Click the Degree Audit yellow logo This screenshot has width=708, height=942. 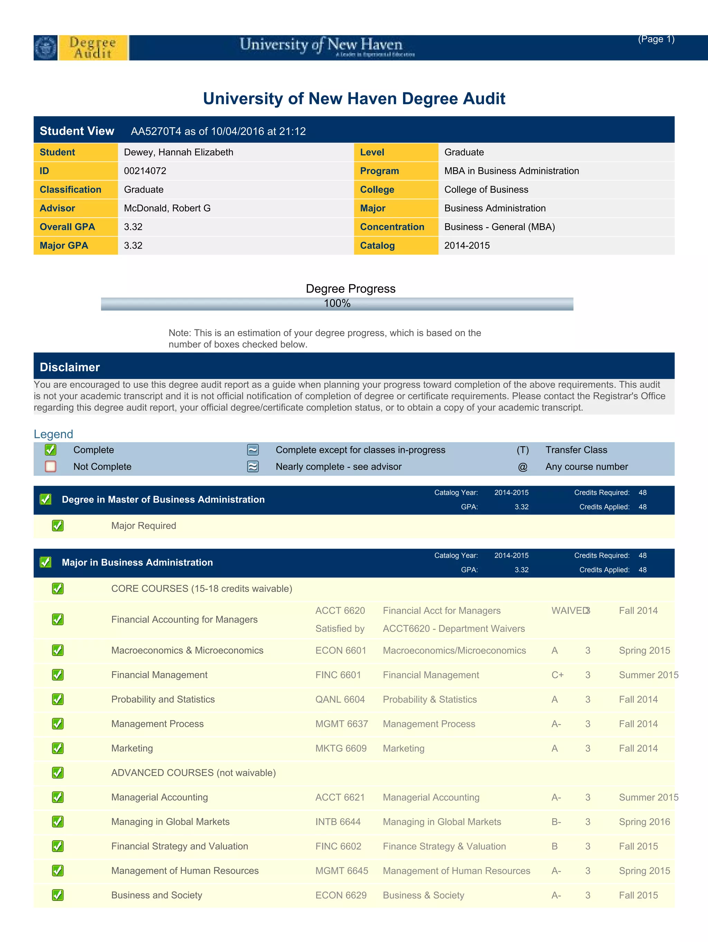[x=93, y=48]
